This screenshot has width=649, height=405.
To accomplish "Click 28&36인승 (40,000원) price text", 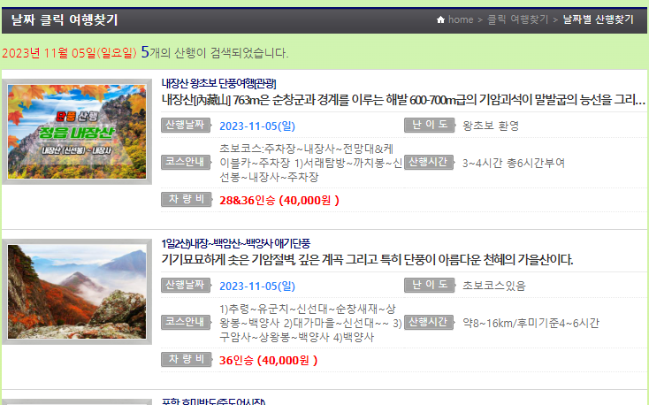I will (x=279, y=201).
